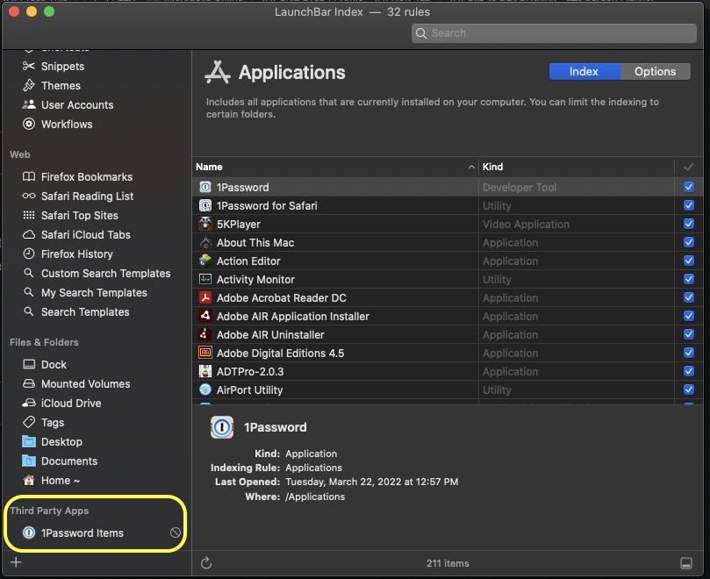
Task: Switch to the Options tab
Action: 656,72
